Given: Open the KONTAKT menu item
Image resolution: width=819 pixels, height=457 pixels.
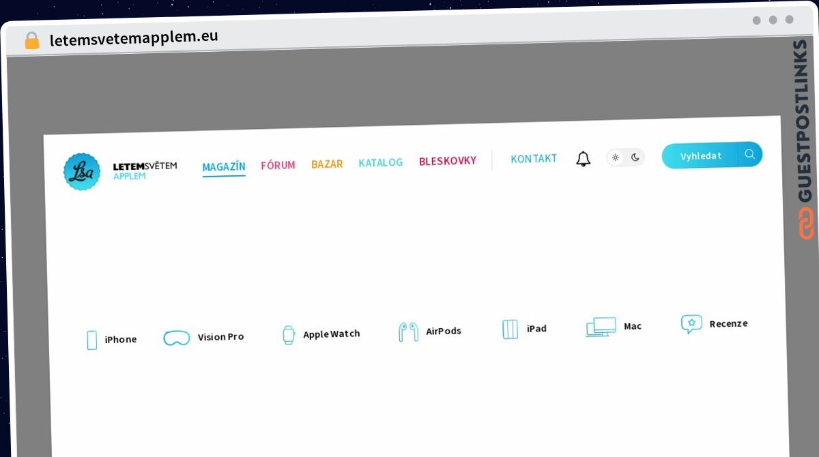Looking at the screenshot, I should tap(534, 158).
